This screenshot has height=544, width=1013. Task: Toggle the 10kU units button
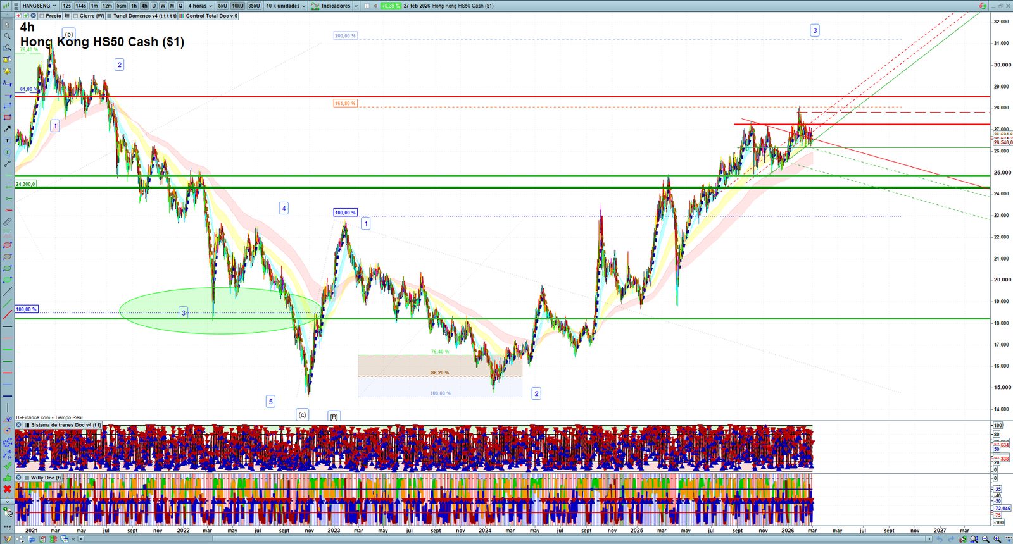[x=237, y=6]
